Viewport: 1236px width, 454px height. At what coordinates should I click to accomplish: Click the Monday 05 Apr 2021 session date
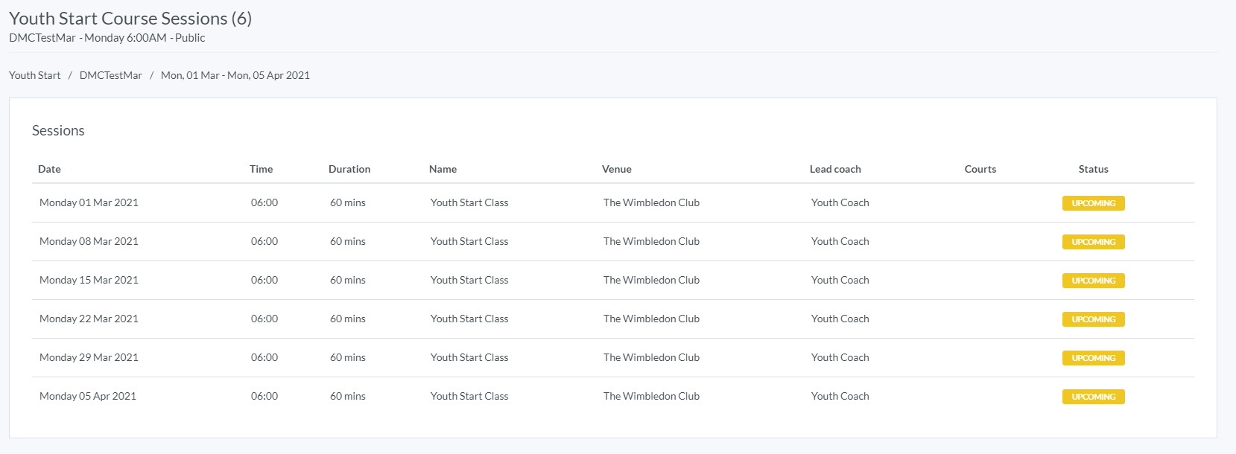click(88, 396)
